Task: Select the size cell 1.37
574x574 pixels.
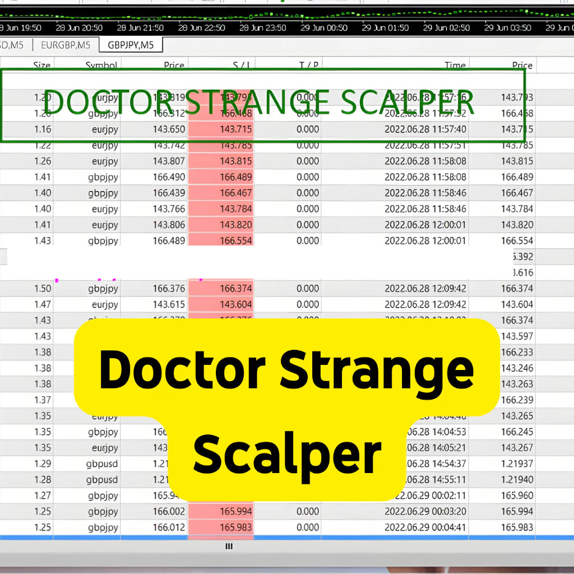Action: pos(43,400)
